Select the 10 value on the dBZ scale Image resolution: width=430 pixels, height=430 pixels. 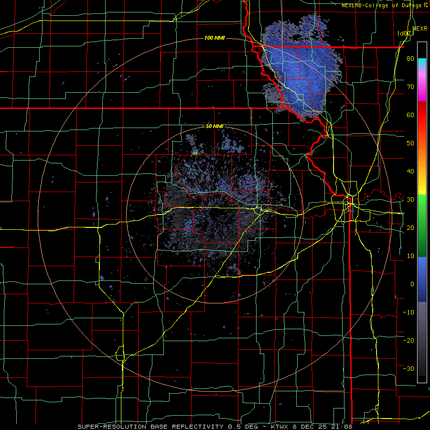[x=410, y=256]
